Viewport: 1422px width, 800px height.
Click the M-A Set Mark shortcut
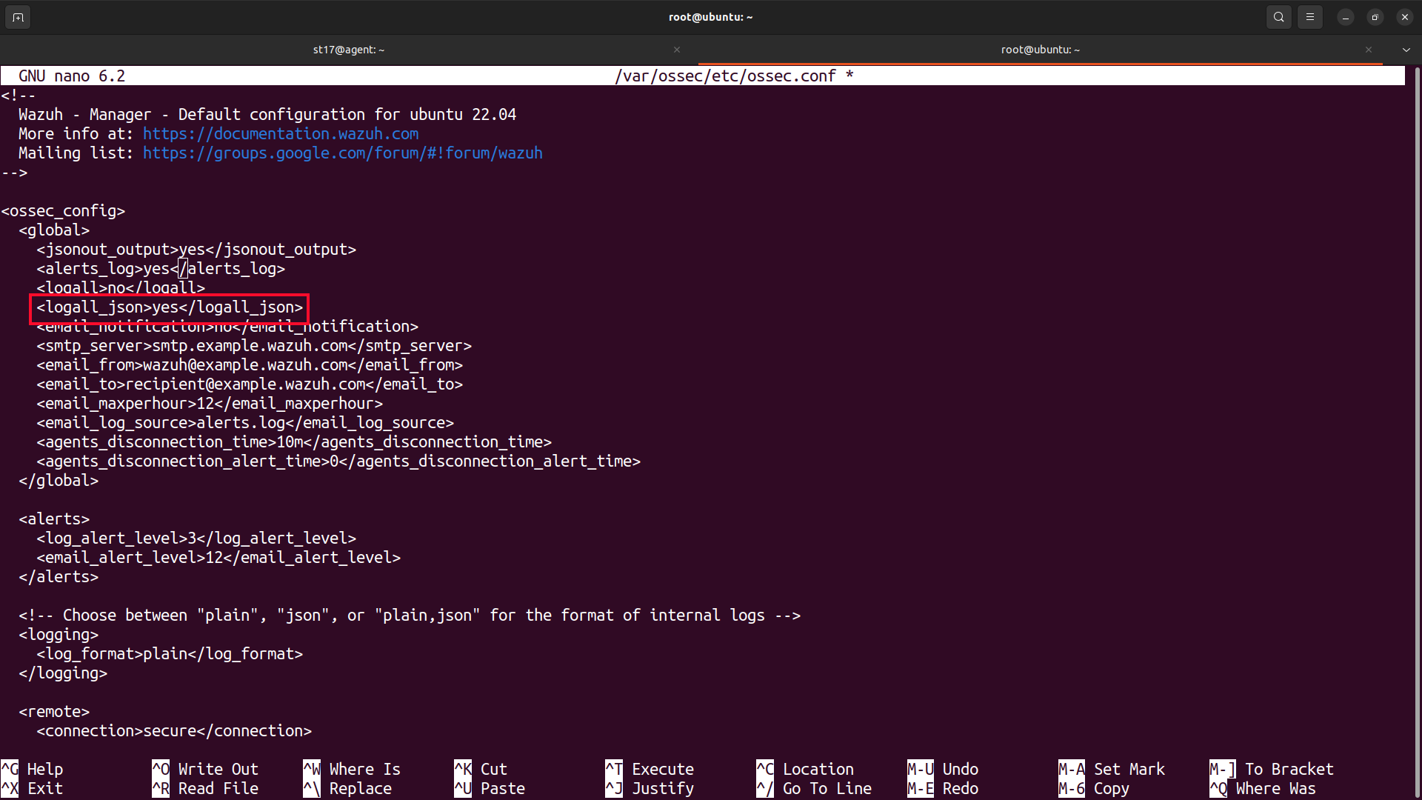pos(1112,769)
